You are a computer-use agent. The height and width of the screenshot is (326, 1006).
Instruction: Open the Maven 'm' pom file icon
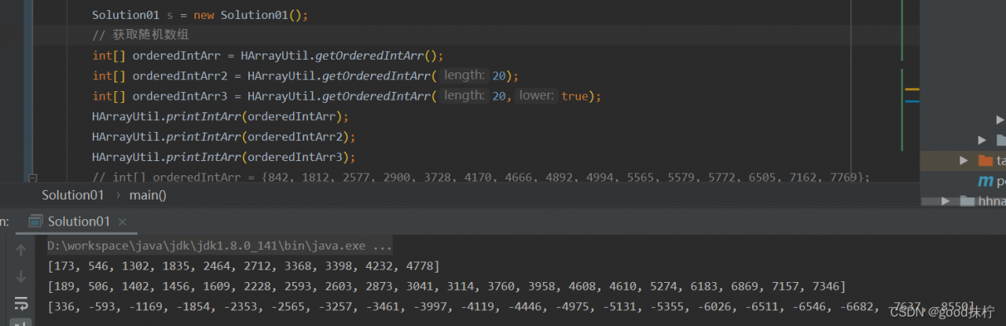point(986,181)
